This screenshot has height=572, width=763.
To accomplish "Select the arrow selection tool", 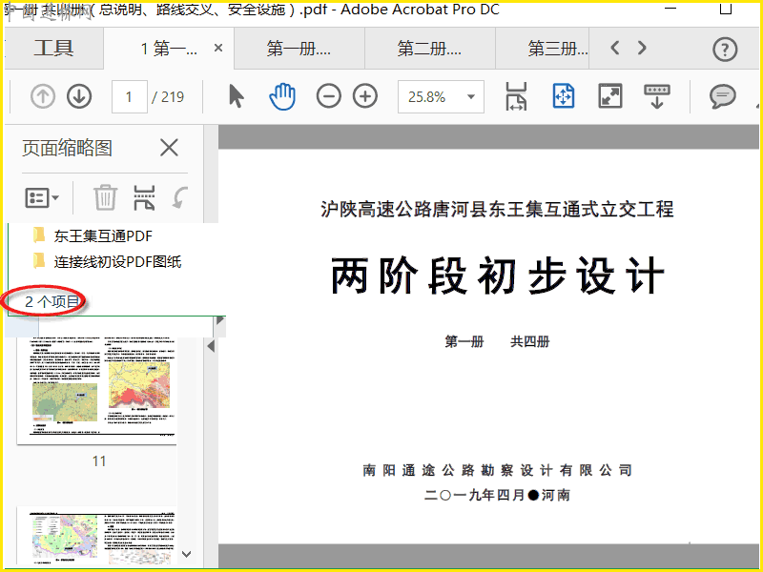I will pyautogui.click(x=237, y=96).
